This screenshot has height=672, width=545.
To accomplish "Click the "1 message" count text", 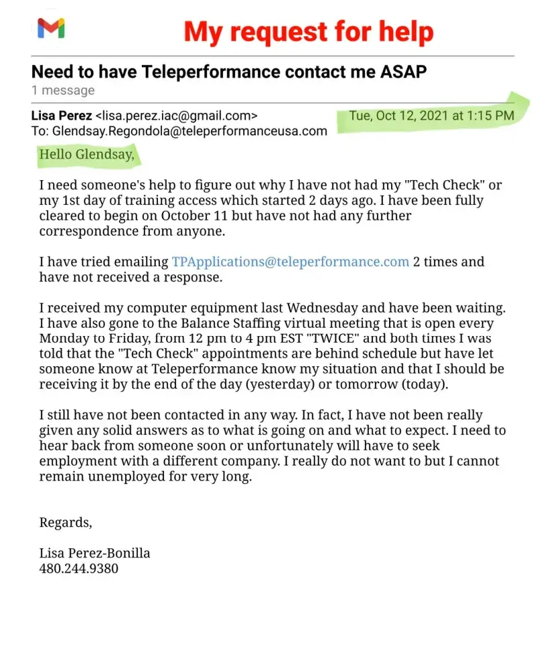I will click(62, 90).
